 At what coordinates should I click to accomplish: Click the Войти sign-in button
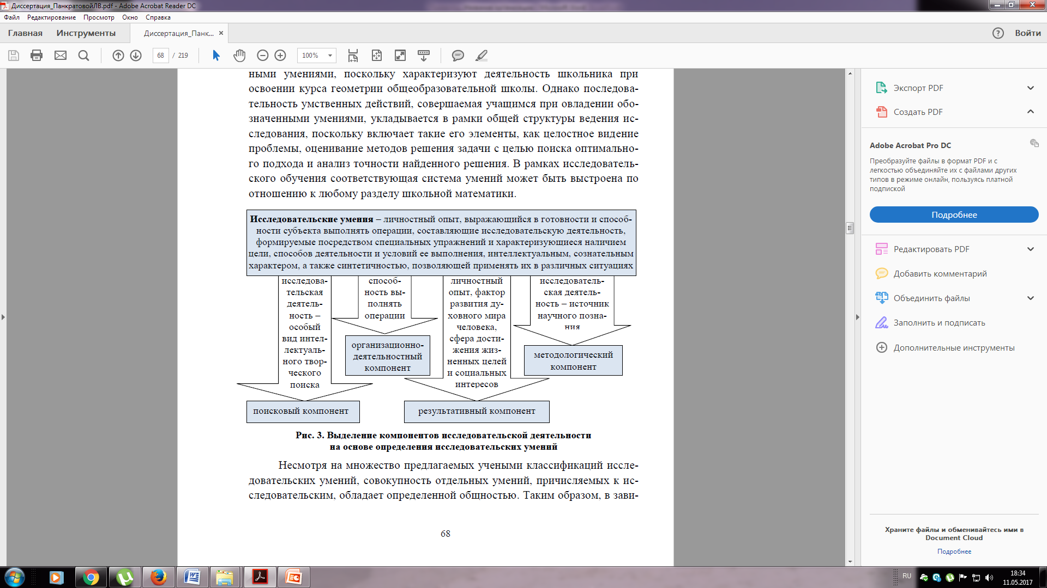pyautogui.click(x=1028, y=33)
